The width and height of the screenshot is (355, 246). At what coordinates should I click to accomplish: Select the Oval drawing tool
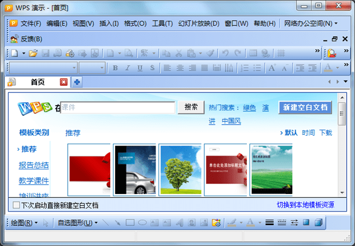click(x=143, y=222)
